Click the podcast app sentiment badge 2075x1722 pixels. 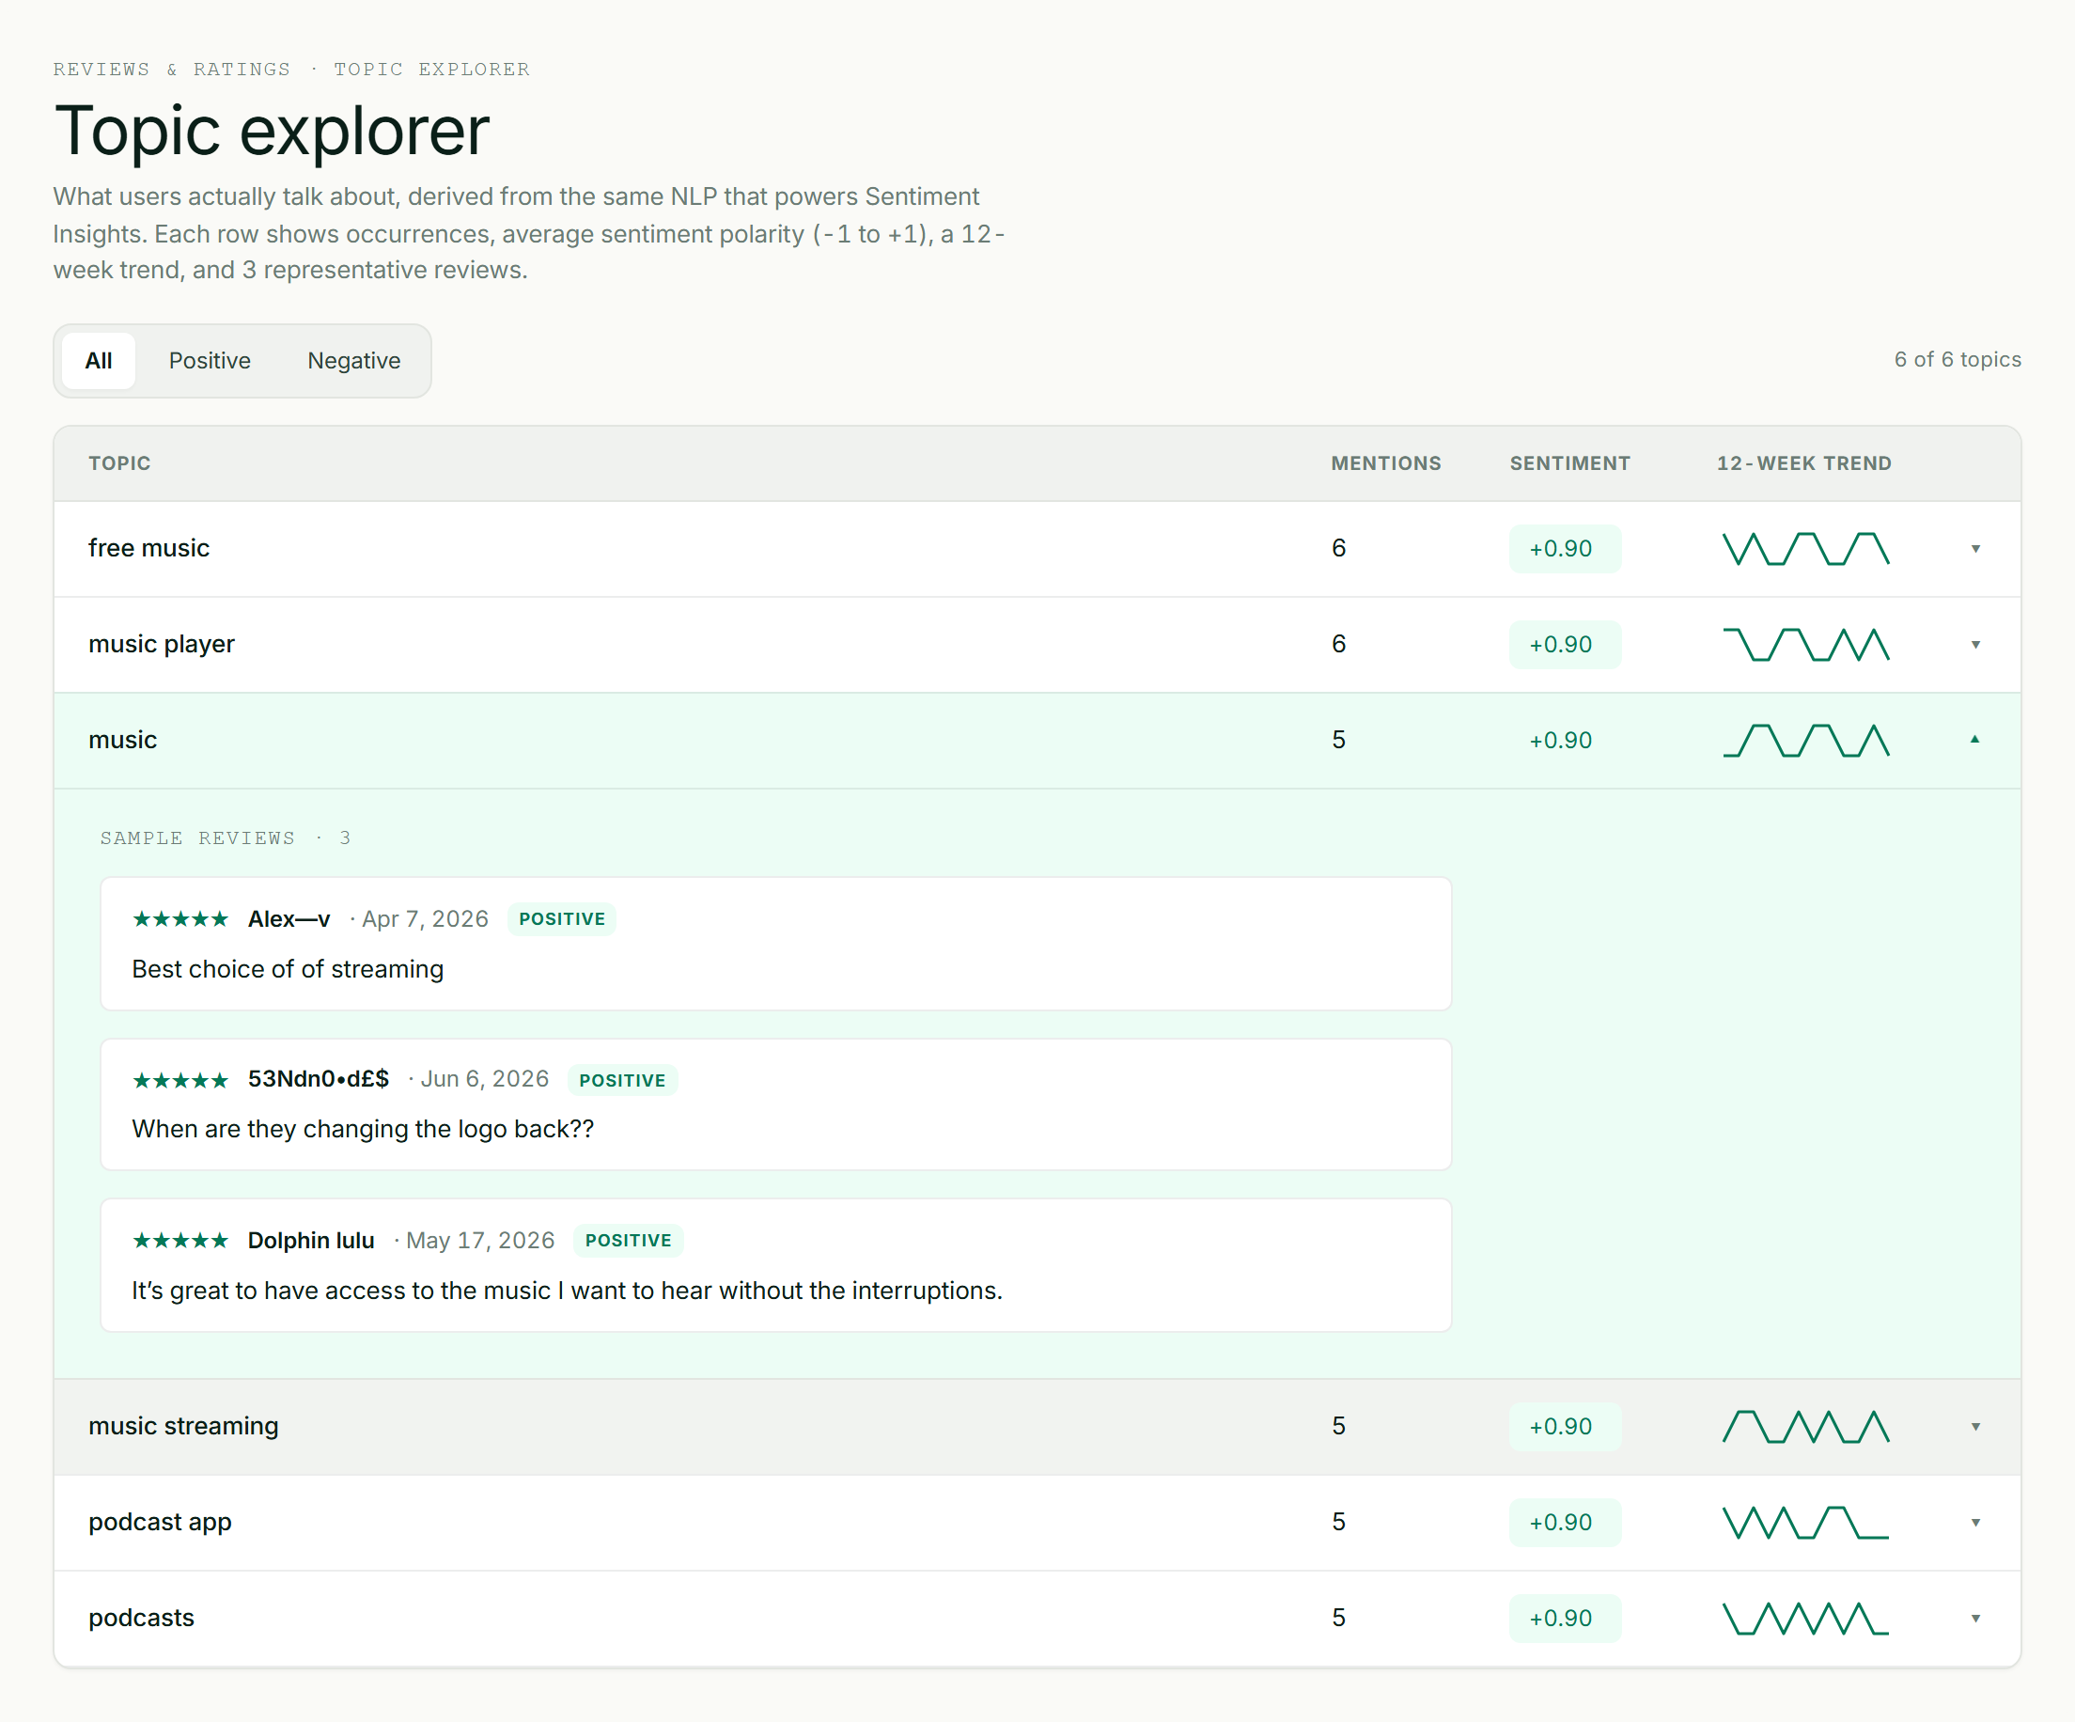[1565, 1523]
